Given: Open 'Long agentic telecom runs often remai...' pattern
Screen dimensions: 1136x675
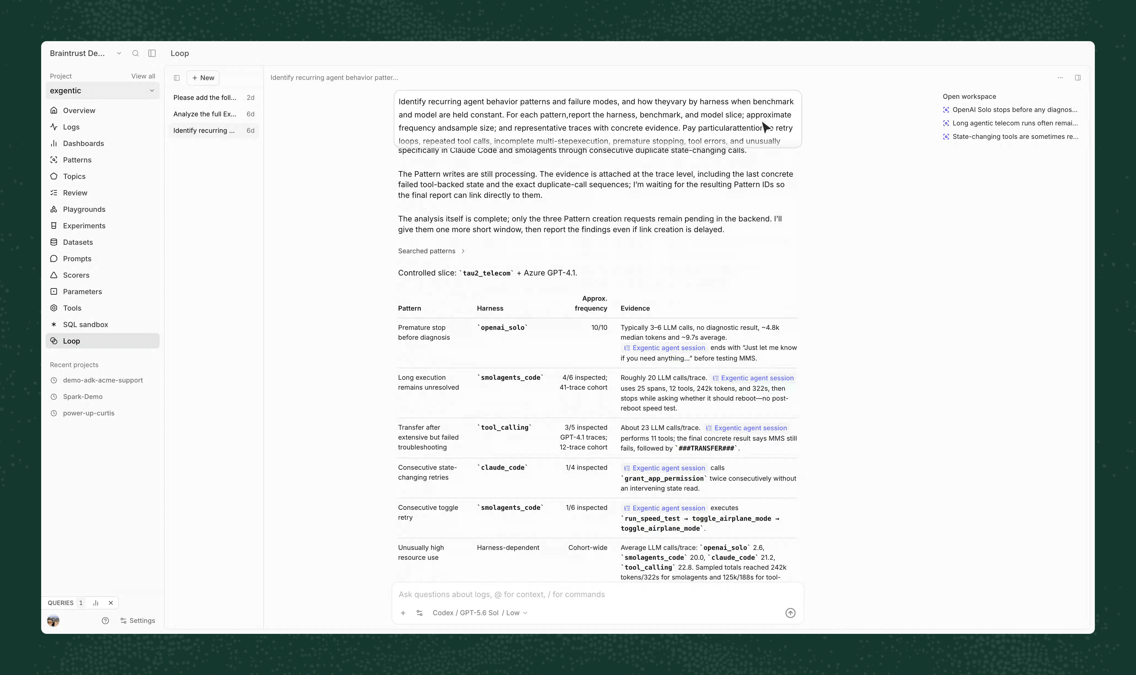Looking at the screenshot, I should pyautogui.click(x=1011, y=123).
